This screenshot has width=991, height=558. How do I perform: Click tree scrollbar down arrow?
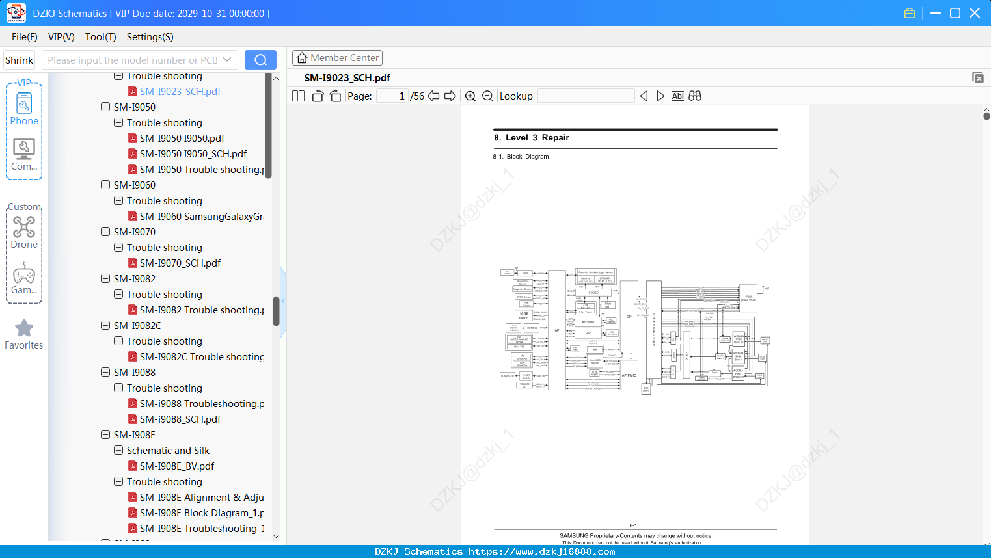276,537
